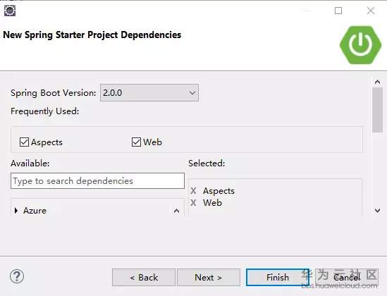Click dialog scrollbar up arrow
This screenshot has width=387, height=296.
[x=377, y=82]
